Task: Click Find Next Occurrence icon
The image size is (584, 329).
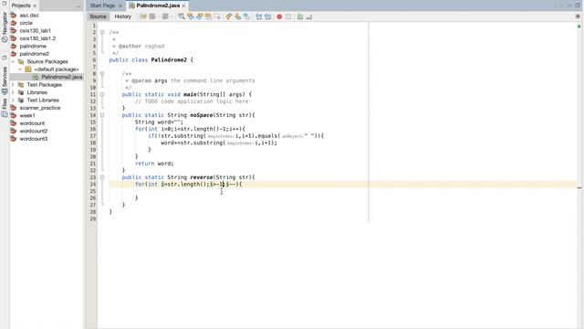Action: (199, 16)
